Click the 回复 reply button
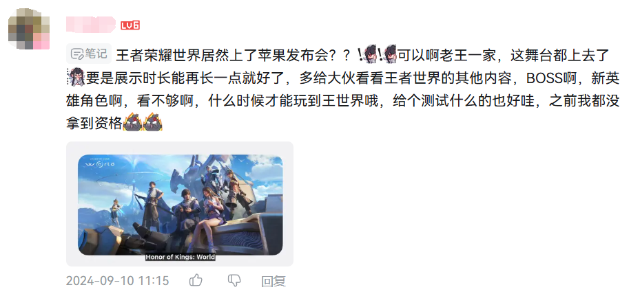The image size is (640, 307). 273,281
